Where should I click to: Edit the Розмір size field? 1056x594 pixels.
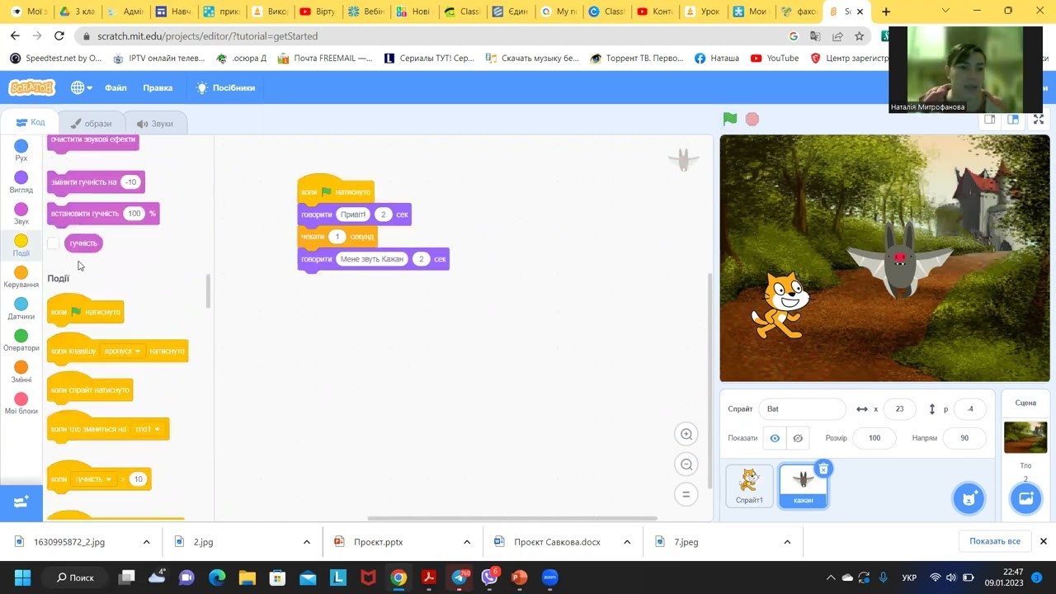click(874, 438)
